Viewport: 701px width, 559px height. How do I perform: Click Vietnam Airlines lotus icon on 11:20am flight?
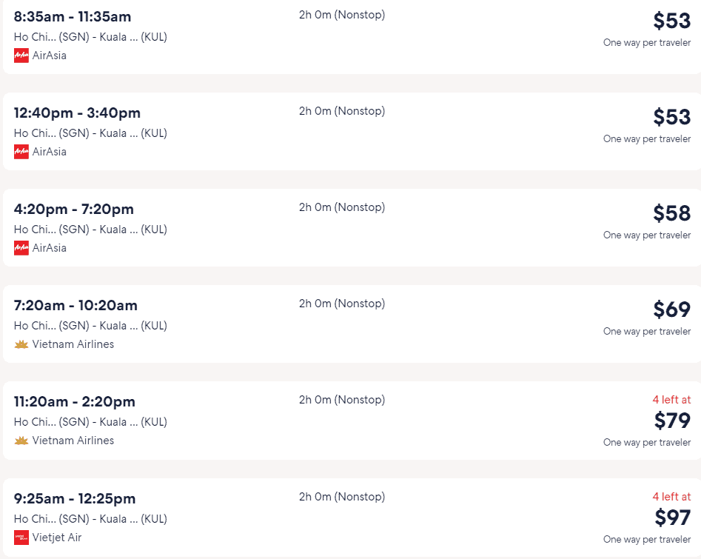click(x=21, y=441)
